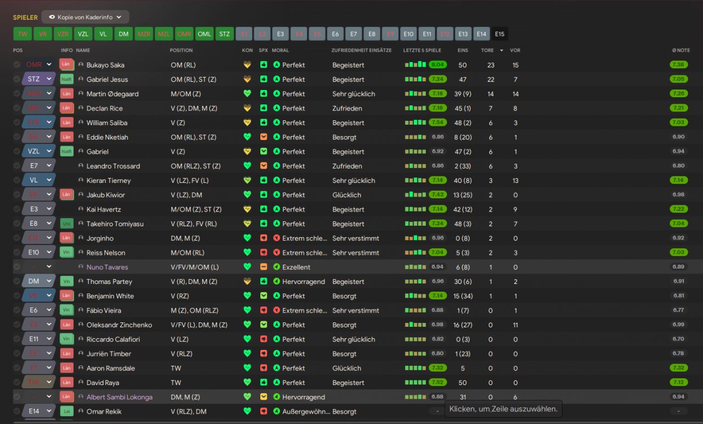Click the player profile icon beside Riccardo Calafiori
Image resolution: width=703 pixels, height=424 pixels.
pos(81,339)
